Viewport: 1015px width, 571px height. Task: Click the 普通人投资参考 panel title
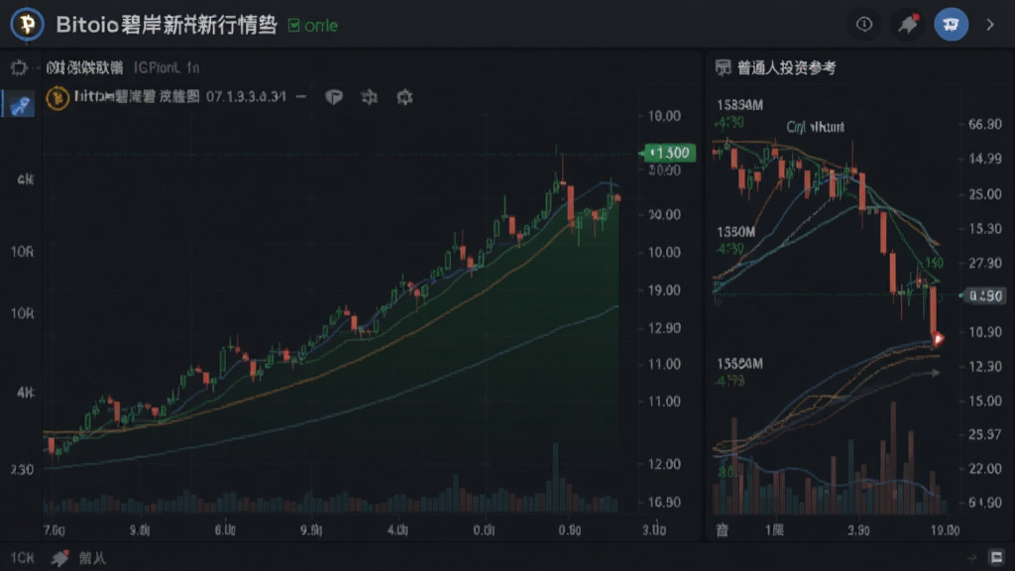[786, 68]
